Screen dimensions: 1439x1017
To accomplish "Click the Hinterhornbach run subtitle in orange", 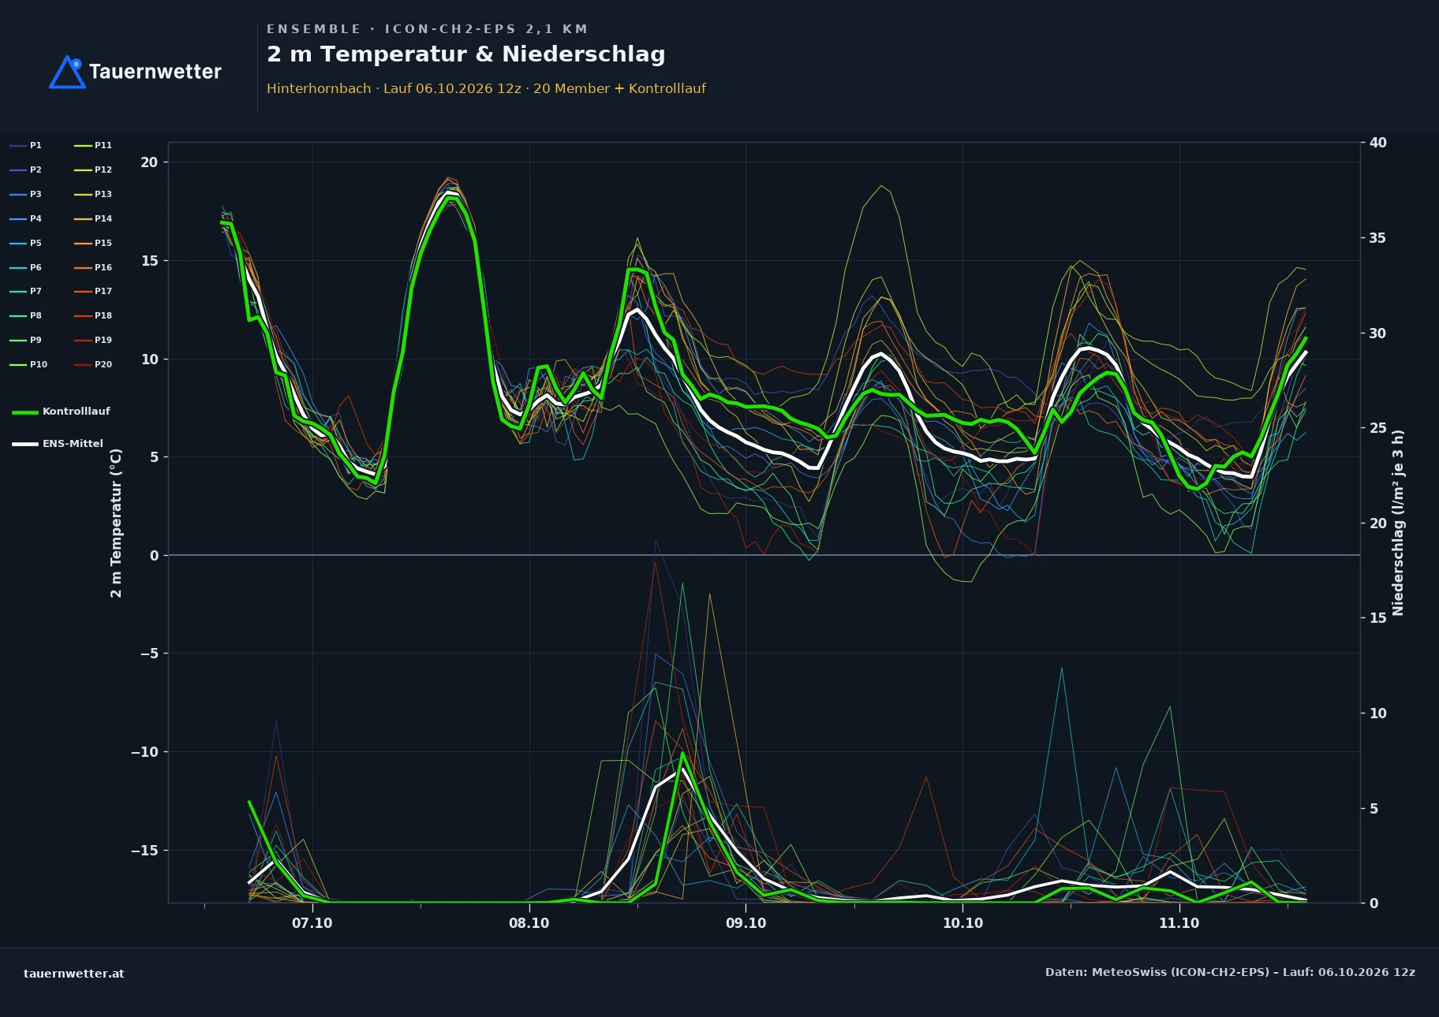I will coord(486,88).
